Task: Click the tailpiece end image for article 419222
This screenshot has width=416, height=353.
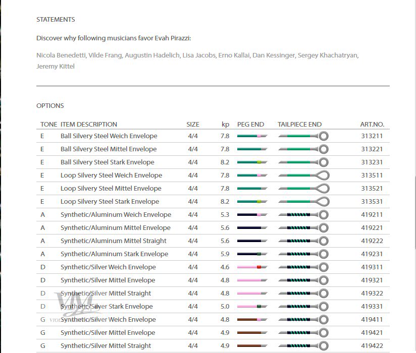Action: pyautogui.click(x=303, y=241)
